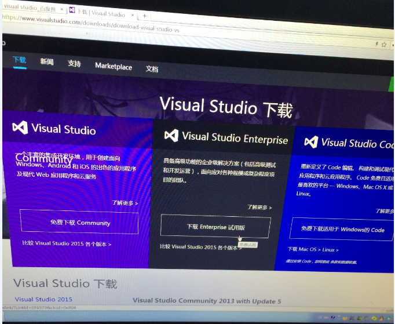
Task: Click the yellow-orange tray icon in taskbar
Action: (x=345, y=318)
